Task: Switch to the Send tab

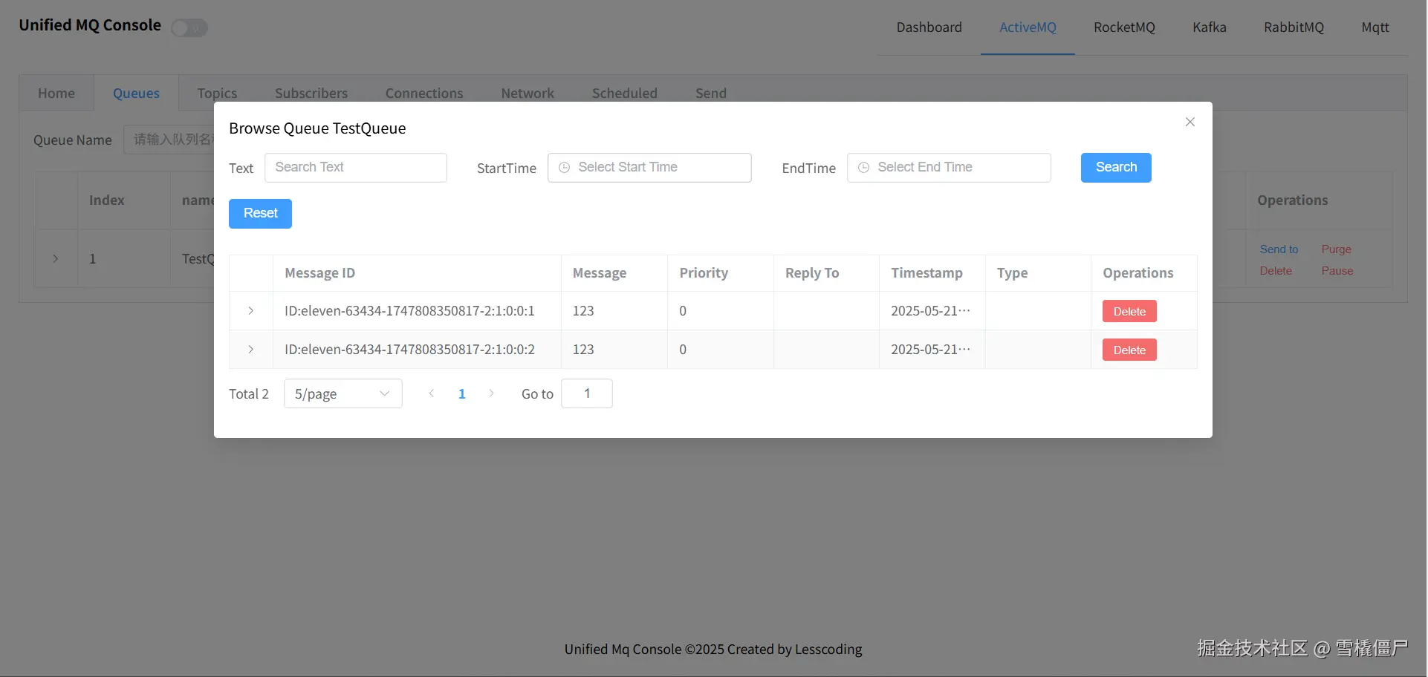Action: [x=711, y=94]
